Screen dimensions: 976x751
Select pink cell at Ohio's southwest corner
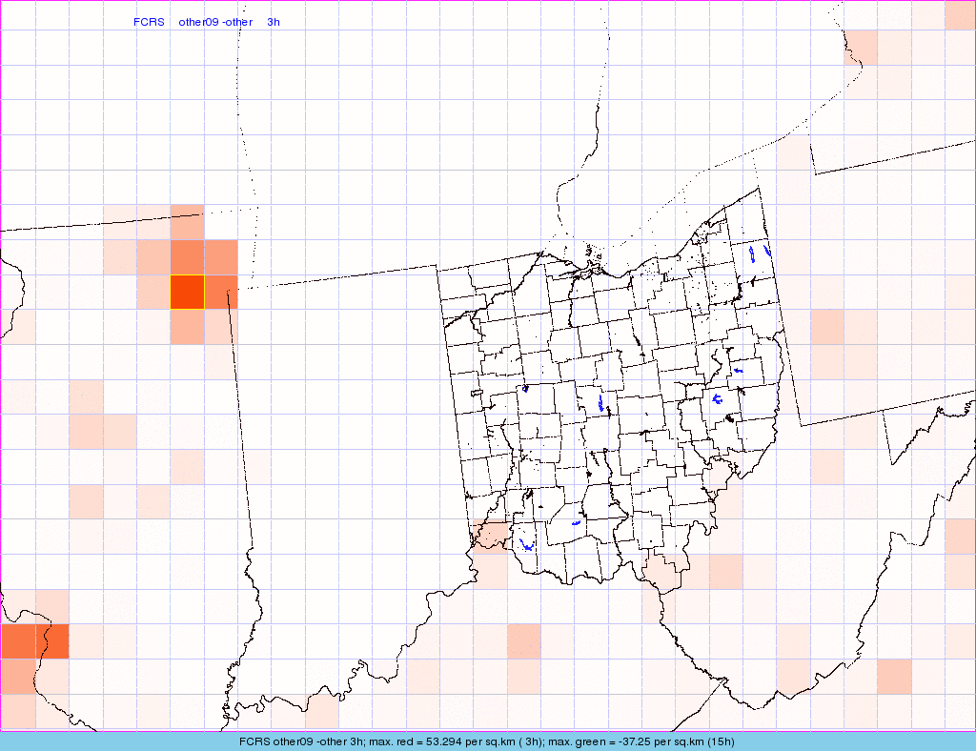pyautogui.click(x=492, y=536)
